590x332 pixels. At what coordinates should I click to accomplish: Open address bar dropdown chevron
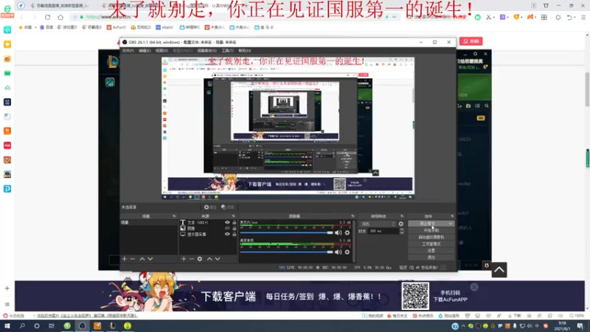click(x=394, y=17)
